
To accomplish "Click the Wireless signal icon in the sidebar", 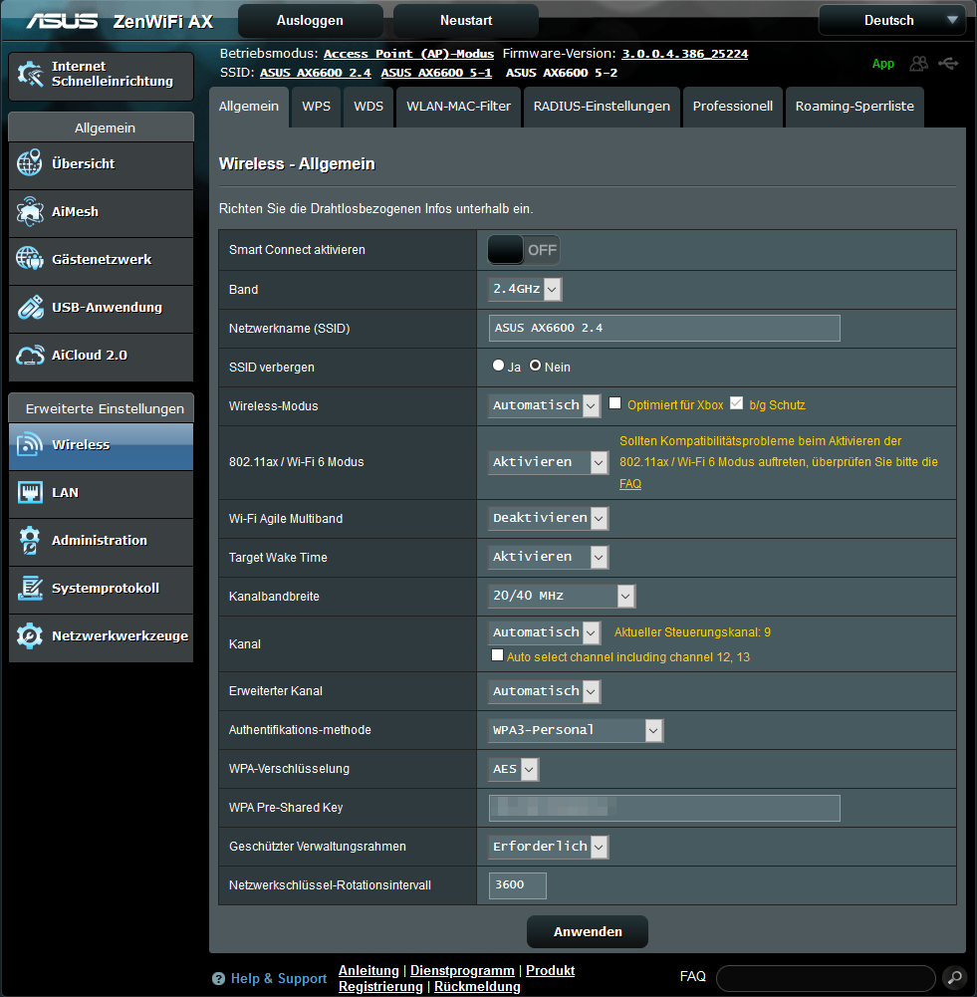I will pyautogui.click(x=30, y=444).
